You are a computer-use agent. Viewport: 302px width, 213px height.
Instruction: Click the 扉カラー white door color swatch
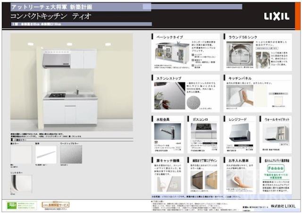click(x=21, y=155)
